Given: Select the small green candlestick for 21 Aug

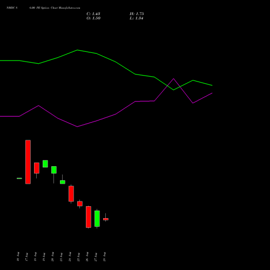Looking at the screenshot, I should [x=63, y=182].
